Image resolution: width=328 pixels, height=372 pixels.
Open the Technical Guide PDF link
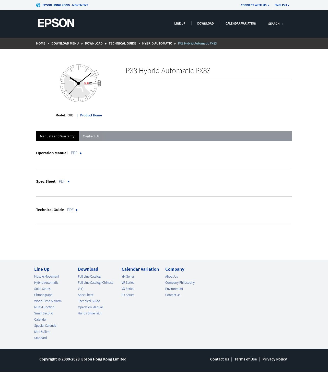pyautogui.click(x=70, y=210)
